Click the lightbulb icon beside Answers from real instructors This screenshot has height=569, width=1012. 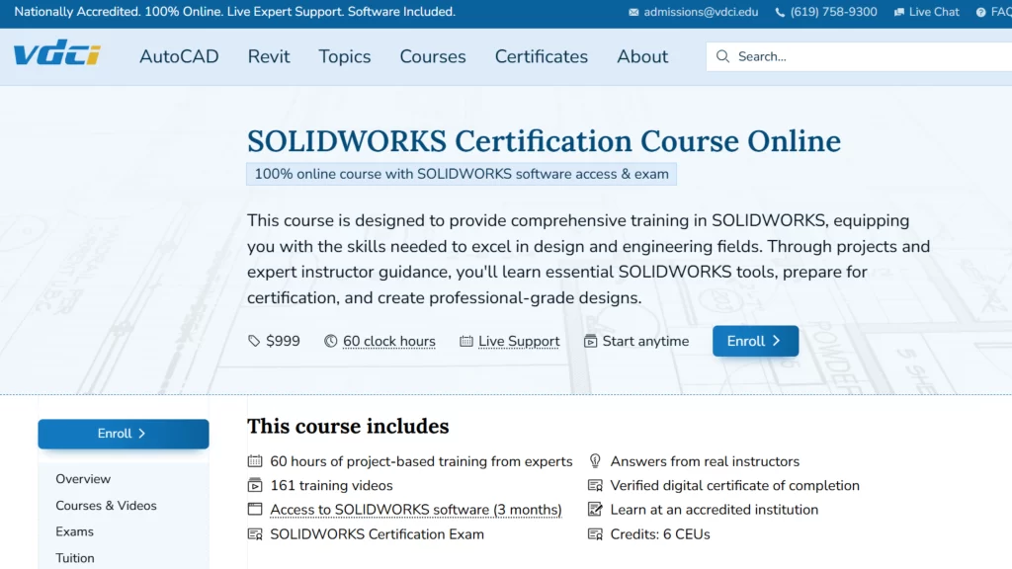(595, 461)
